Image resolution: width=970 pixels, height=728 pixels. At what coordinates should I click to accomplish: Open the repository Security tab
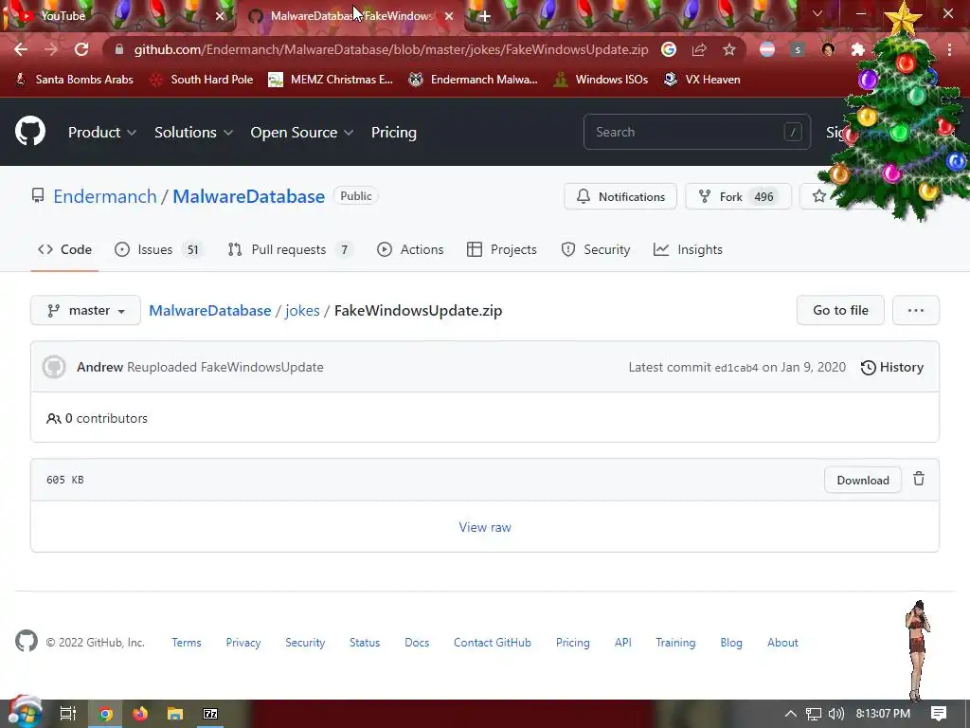point(595,249)
